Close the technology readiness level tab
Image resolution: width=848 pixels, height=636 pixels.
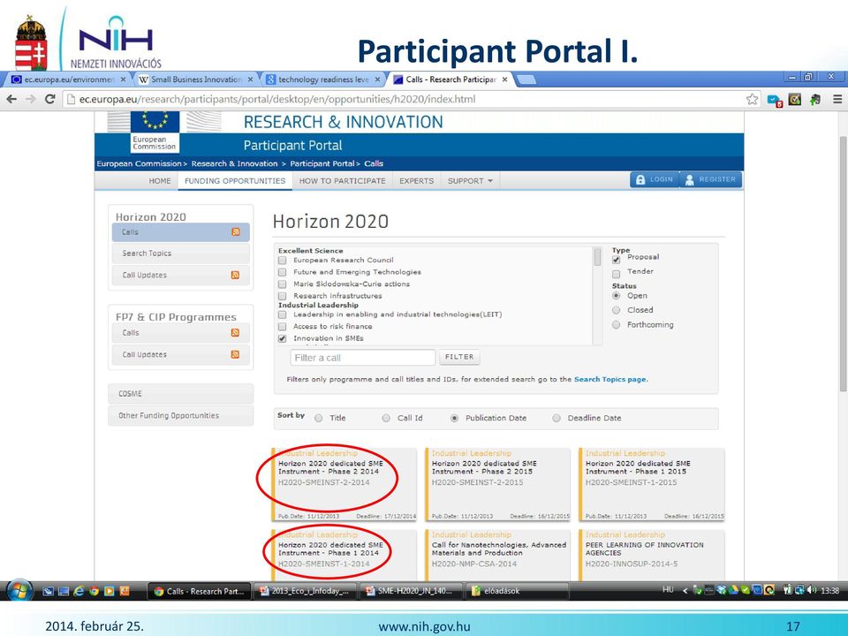(x=377, y=79)
